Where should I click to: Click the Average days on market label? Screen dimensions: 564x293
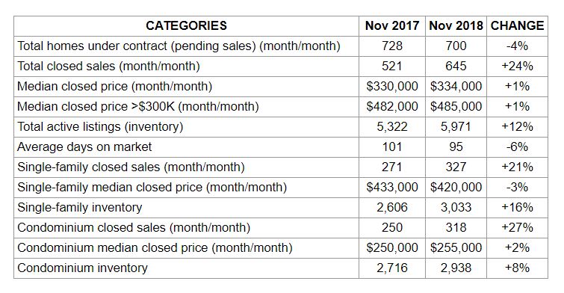[84, 146]
